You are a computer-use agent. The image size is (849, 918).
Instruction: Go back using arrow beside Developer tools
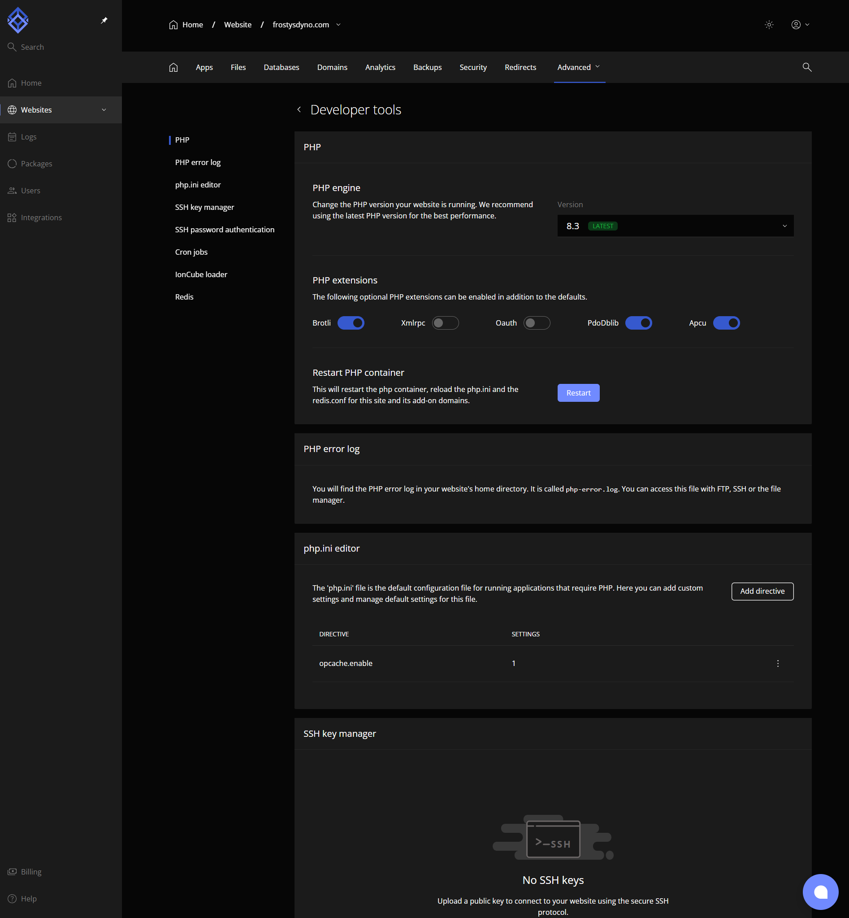(299, 109)
